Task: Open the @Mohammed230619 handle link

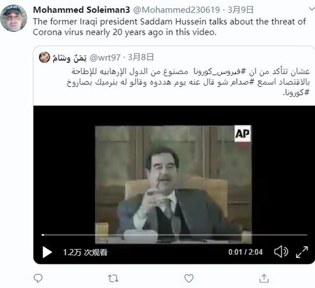Action: pyautogui.click(x=176, y=9)
